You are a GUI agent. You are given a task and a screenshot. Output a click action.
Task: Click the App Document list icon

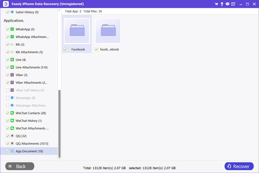click(x=12, y=151)
